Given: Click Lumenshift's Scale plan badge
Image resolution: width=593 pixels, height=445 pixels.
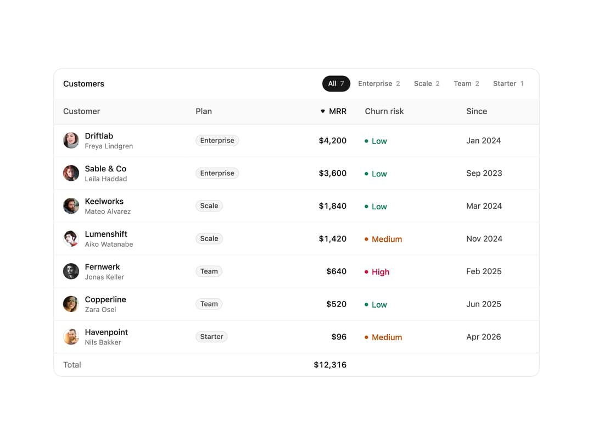Looking at the screenshot, I should (209, 239).
